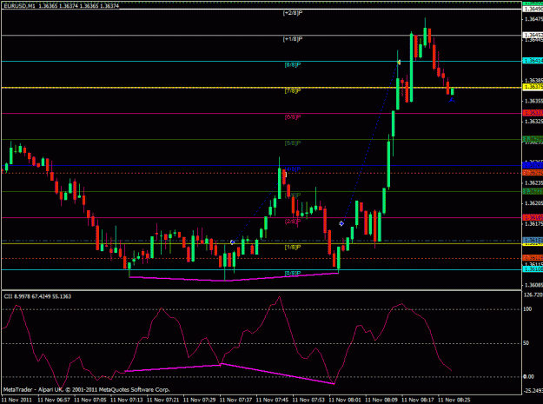Click the 11 Nov 08:25 time label
The image size is (543, 404).
(x=454, y=400)
